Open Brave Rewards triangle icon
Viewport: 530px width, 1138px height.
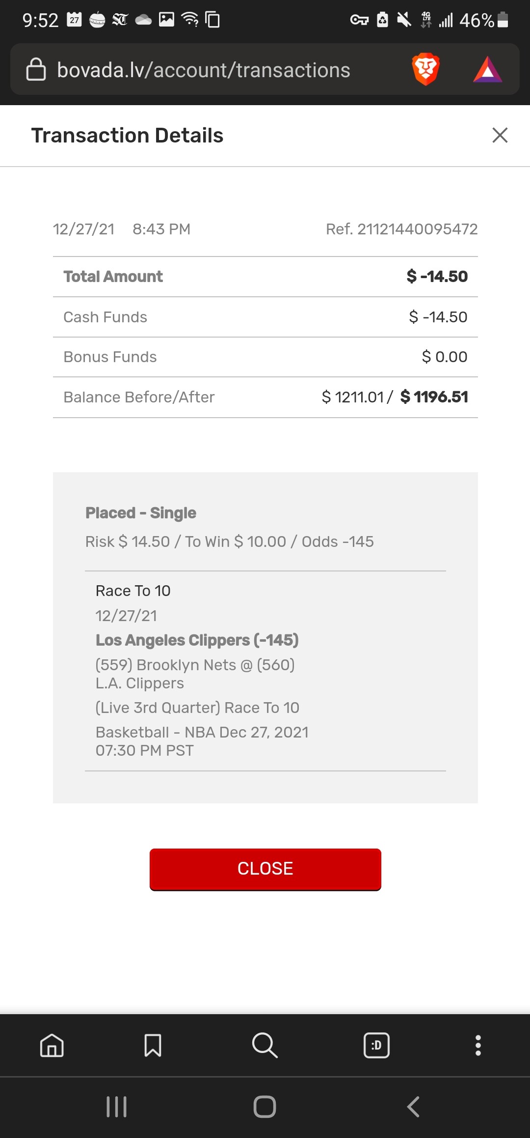487,70
